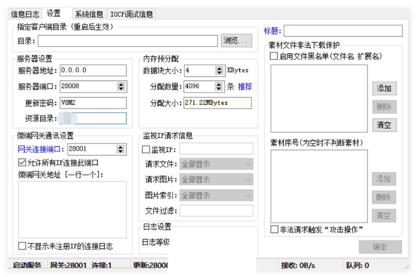Click the 浏览... browse button
Image resolution: width=417 pixels, height=277 pixels.
[236, 40]
